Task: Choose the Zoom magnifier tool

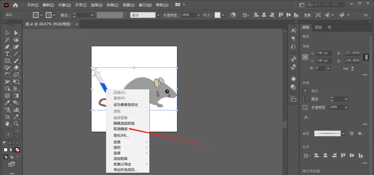Action: 16,123
